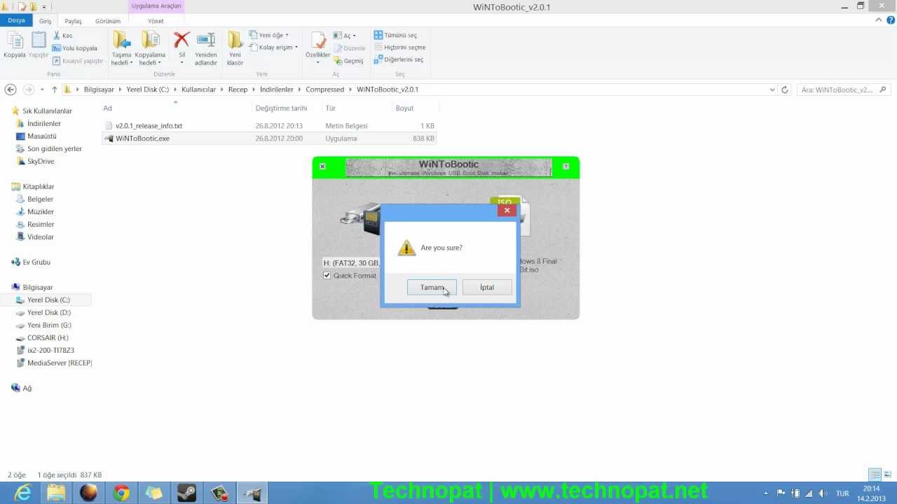The image size is (897, 504).
Task: Expand the address bar history dropdown
Action: (772, 90)
